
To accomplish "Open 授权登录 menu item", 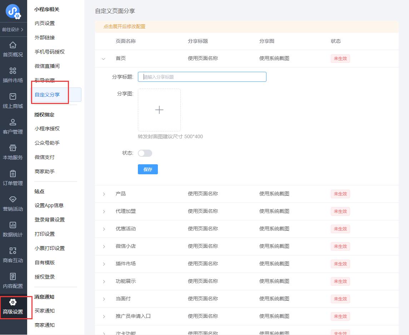I will pos(45,277).
